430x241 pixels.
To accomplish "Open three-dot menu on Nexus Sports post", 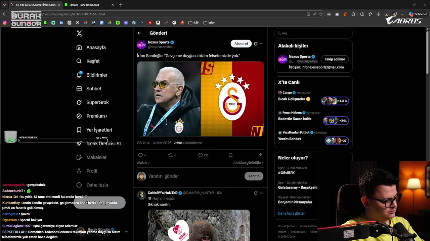I will 262,44.
